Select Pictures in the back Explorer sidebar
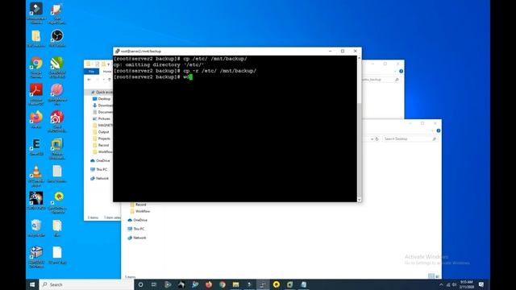 pyautogui.click(x=102, y=118)
